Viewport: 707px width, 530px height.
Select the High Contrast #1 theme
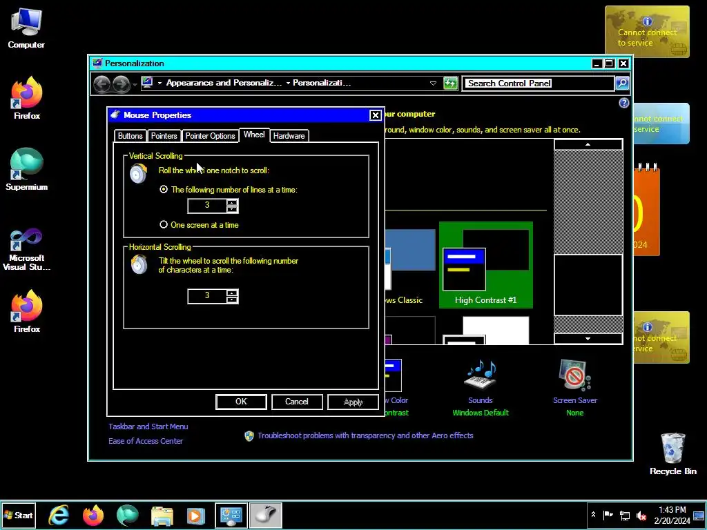click(485, 265)
